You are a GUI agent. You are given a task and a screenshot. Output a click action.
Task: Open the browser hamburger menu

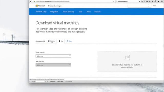click(162, 1)
